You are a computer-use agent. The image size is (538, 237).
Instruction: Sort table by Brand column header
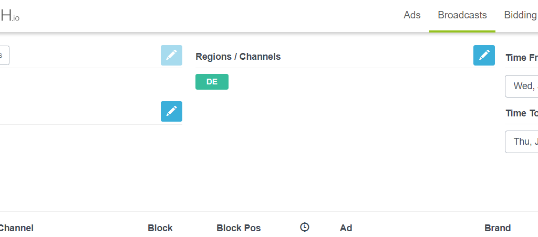coord(498,228)
